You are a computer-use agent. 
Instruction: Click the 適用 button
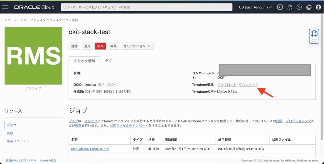click(87, 46)
